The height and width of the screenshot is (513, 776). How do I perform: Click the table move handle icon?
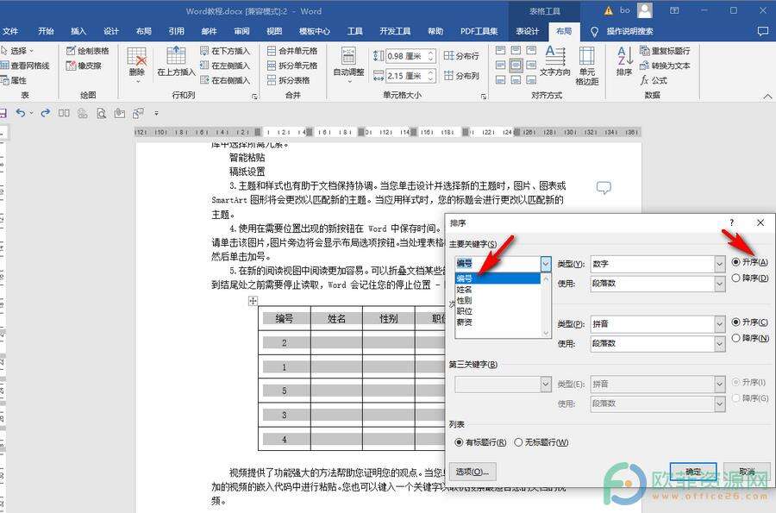[x=253, y=301]
